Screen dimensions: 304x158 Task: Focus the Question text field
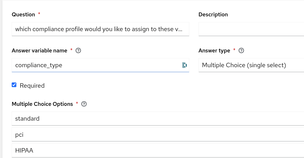(100, 29)
